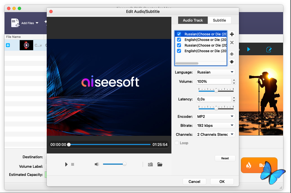Expand the Encoder MP2 dropdown
The image size is (291, 193).
pyautogui.click(x=215, y=116)
